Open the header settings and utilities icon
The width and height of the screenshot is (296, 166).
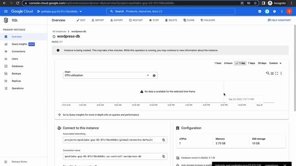click(x=282, y=12)
